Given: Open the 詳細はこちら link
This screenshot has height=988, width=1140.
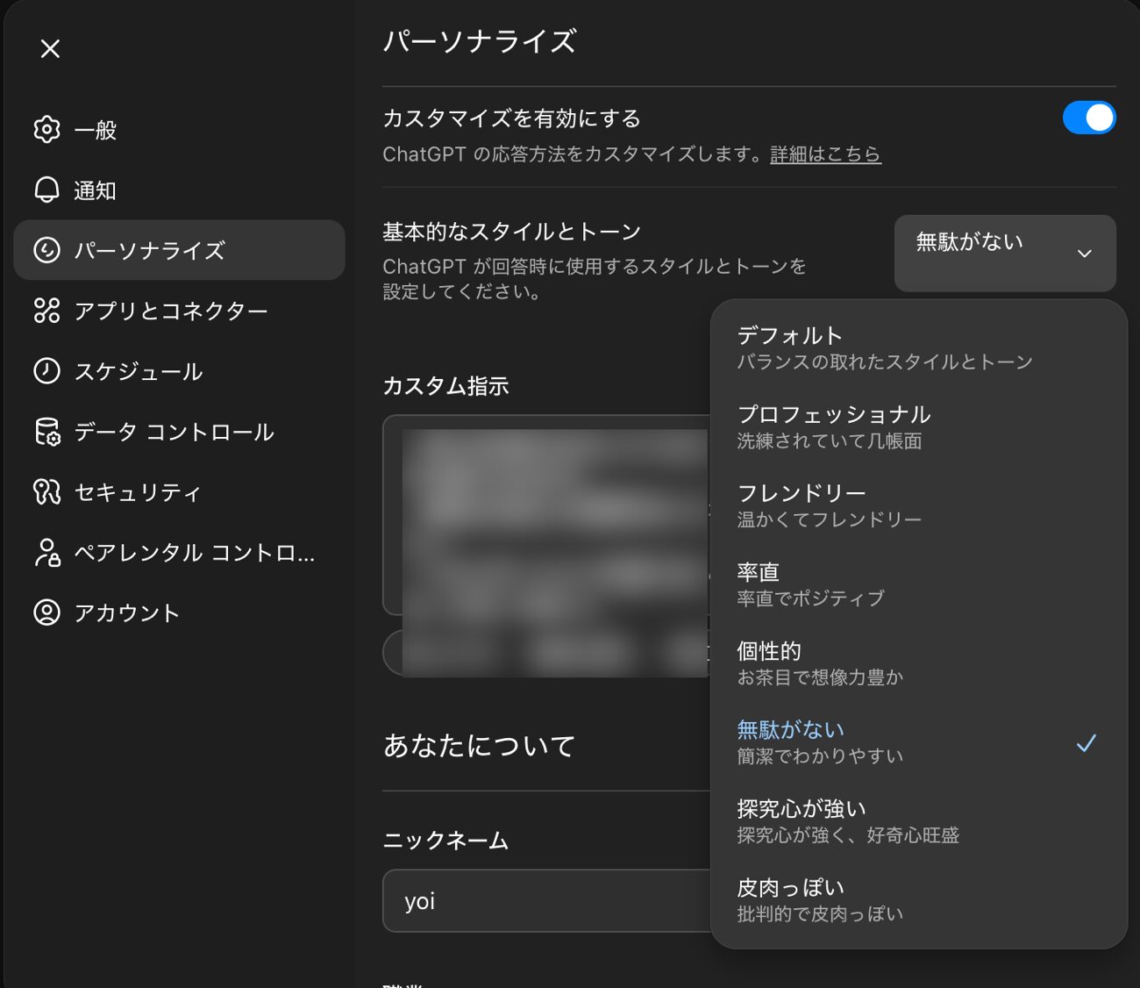Looking at the screenshot, I should [824, 154].
